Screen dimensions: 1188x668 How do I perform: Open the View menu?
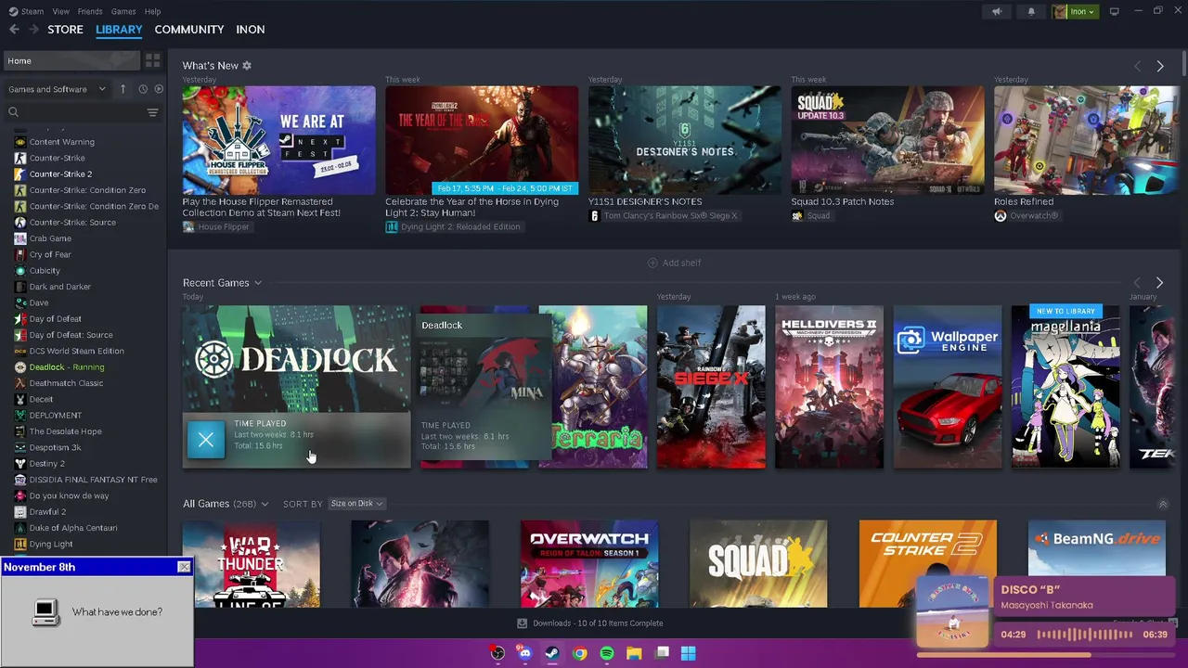(60, 11)
